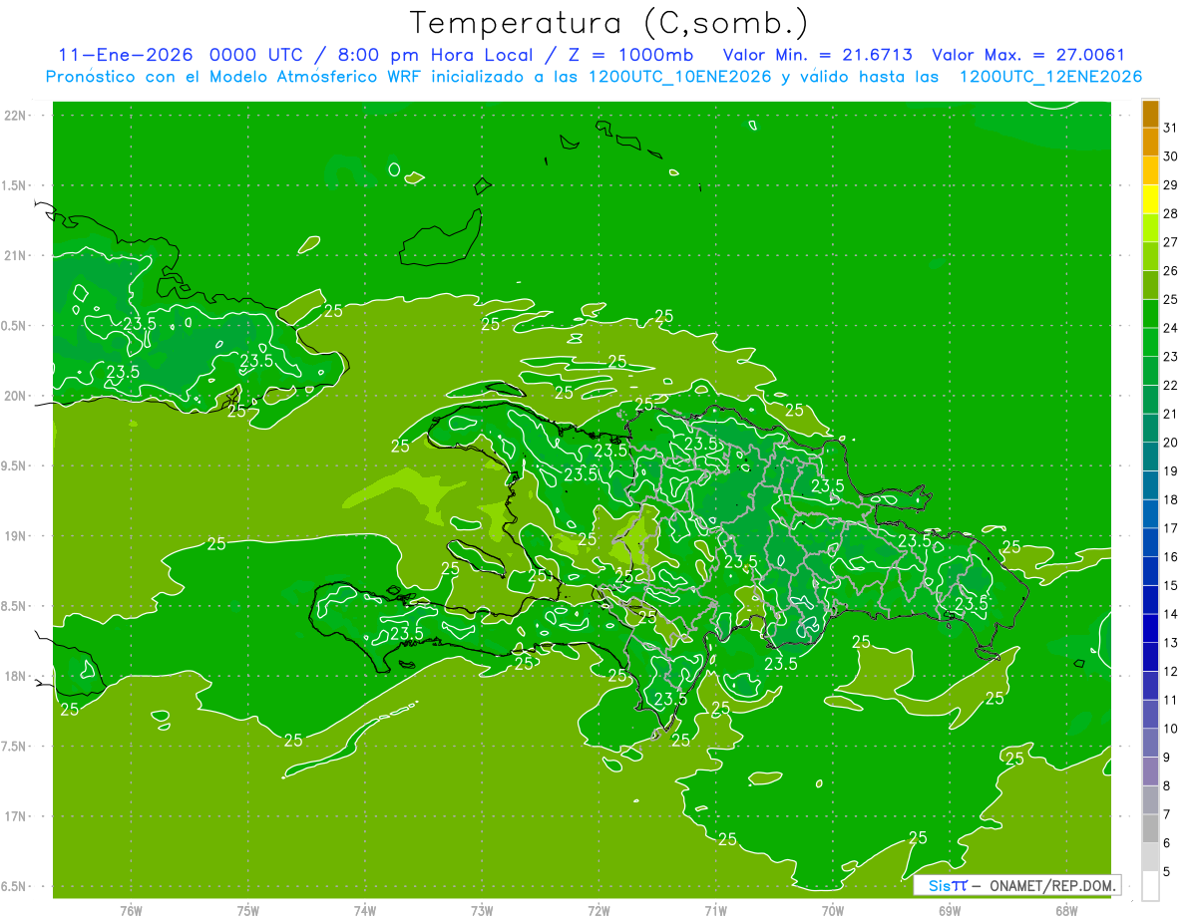Select the WRF model forecast description line
Image resolution: width=1197 pixels, height=924 pixels.
coord(594,77)
